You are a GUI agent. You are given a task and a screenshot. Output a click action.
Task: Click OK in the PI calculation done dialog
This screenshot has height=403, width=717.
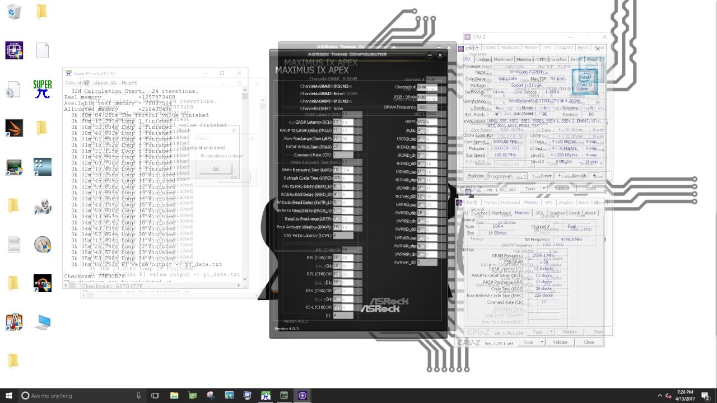coord(216,169)
